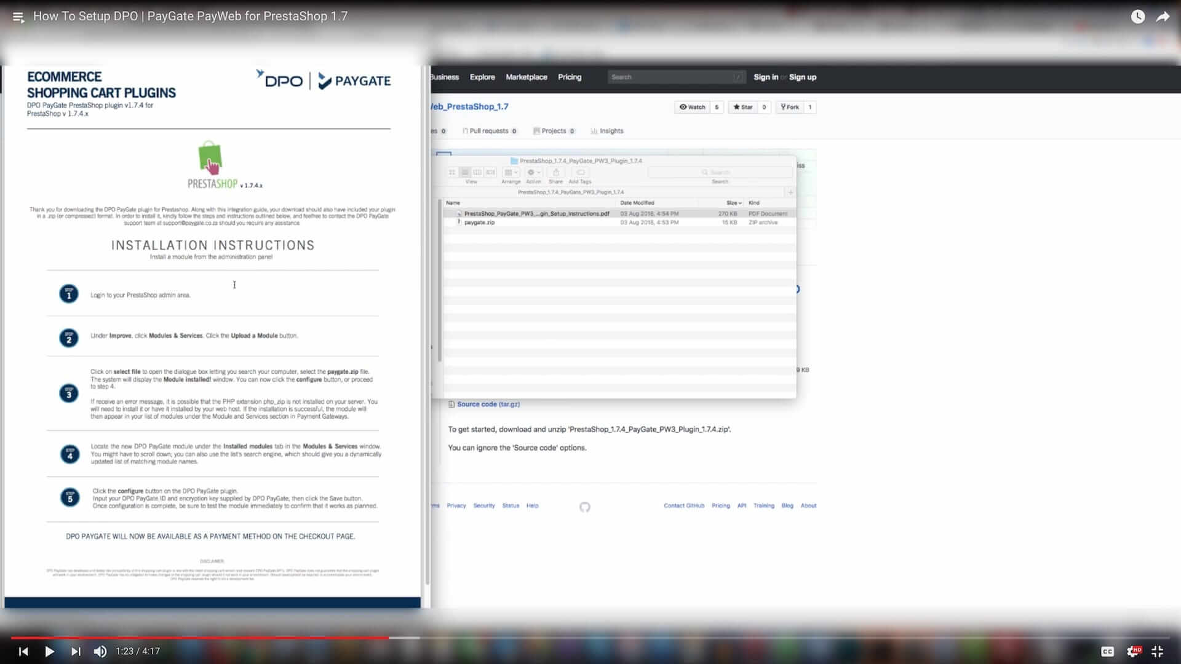Viewport: 1181px width, 664px height.
Task: Play the video
Action: pos(49,651)
